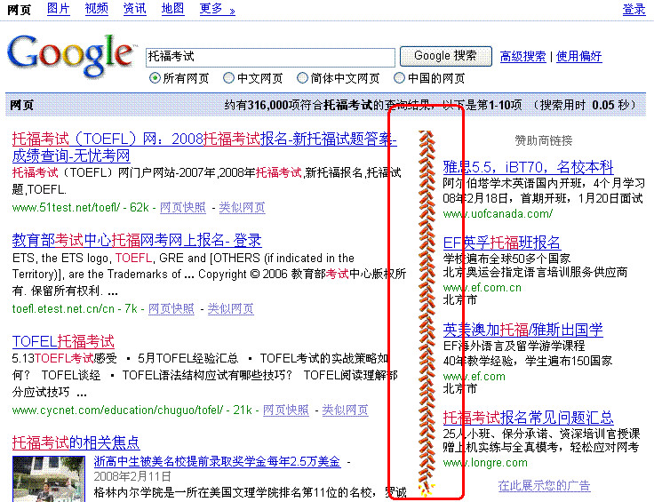The height and width of the screenshot is (502, 654).
Task: Open news link 浙高中生被美名校提前录取
Action: pos(217,461)
